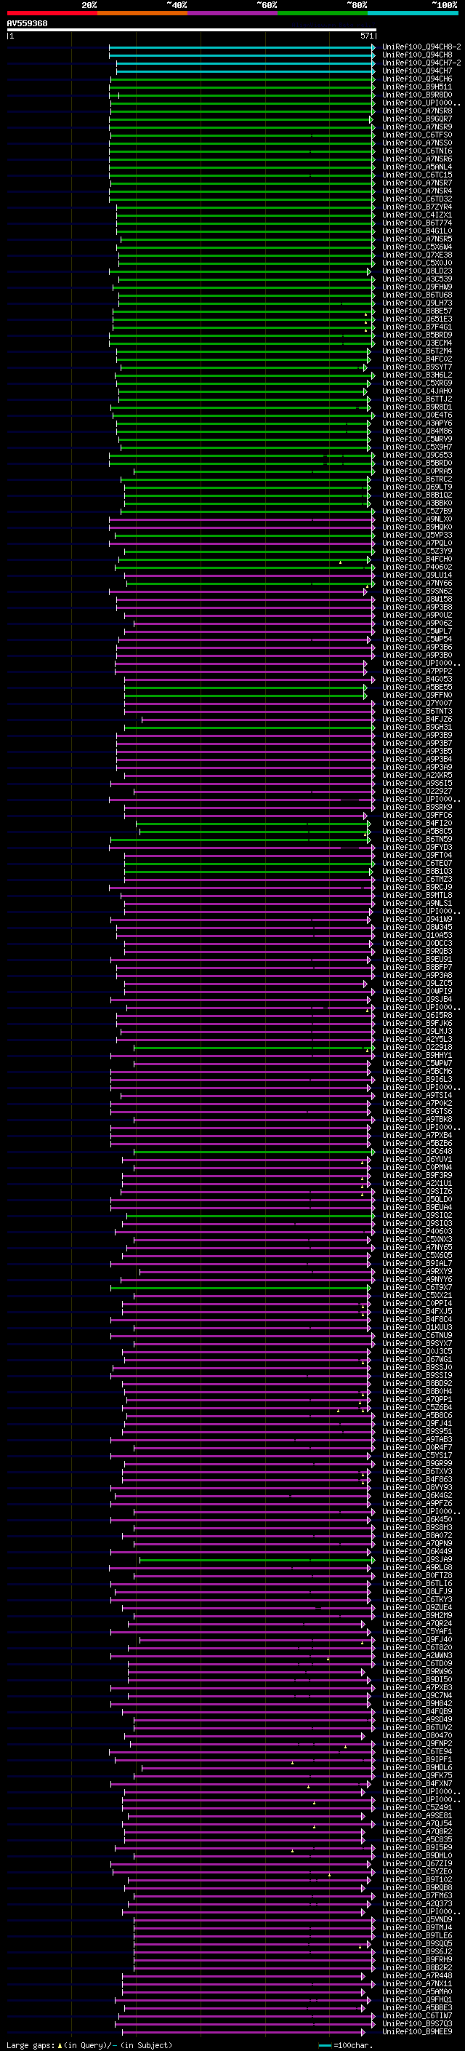Open the UniRef100_A7R448 entry
This screenshot has height=2051, width=465.
pos(417,1975)
